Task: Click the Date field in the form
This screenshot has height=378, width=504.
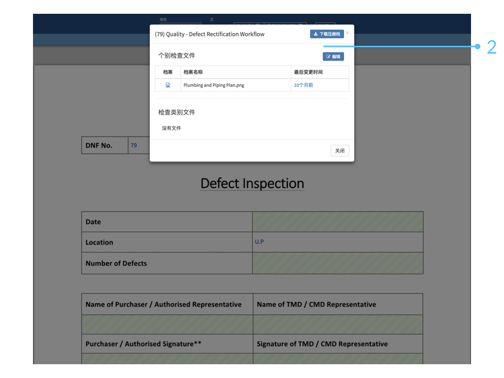Action: (x=338, y=222)
